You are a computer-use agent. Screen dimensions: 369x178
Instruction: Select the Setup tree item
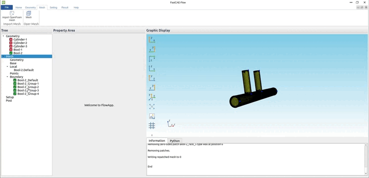click(10, 97)
